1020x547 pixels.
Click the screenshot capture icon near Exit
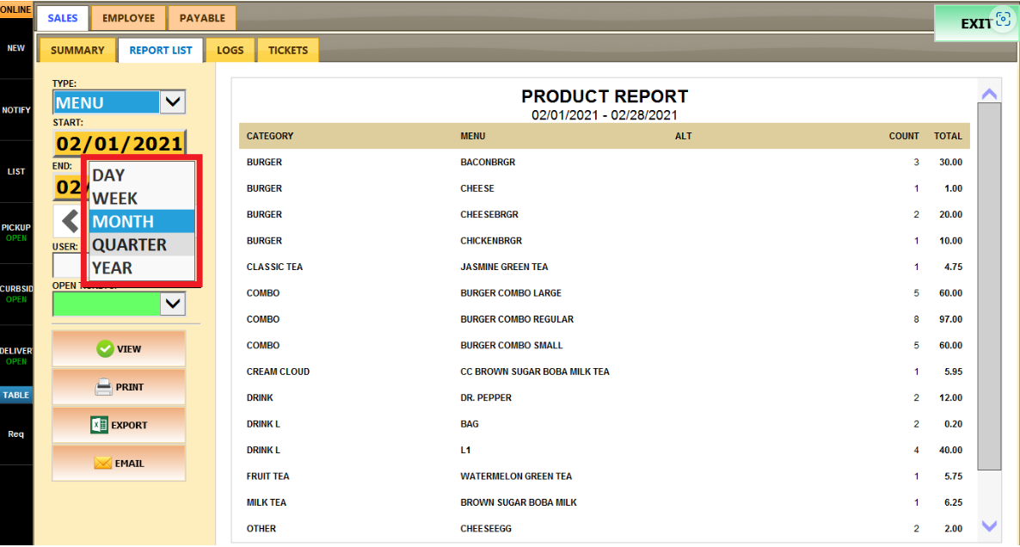[x=1002, y=21]
